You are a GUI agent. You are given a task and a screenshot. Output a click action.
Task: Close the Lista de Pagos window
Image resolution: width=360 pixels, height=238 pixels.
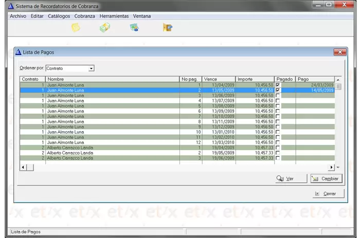click(x=339, y=52)
